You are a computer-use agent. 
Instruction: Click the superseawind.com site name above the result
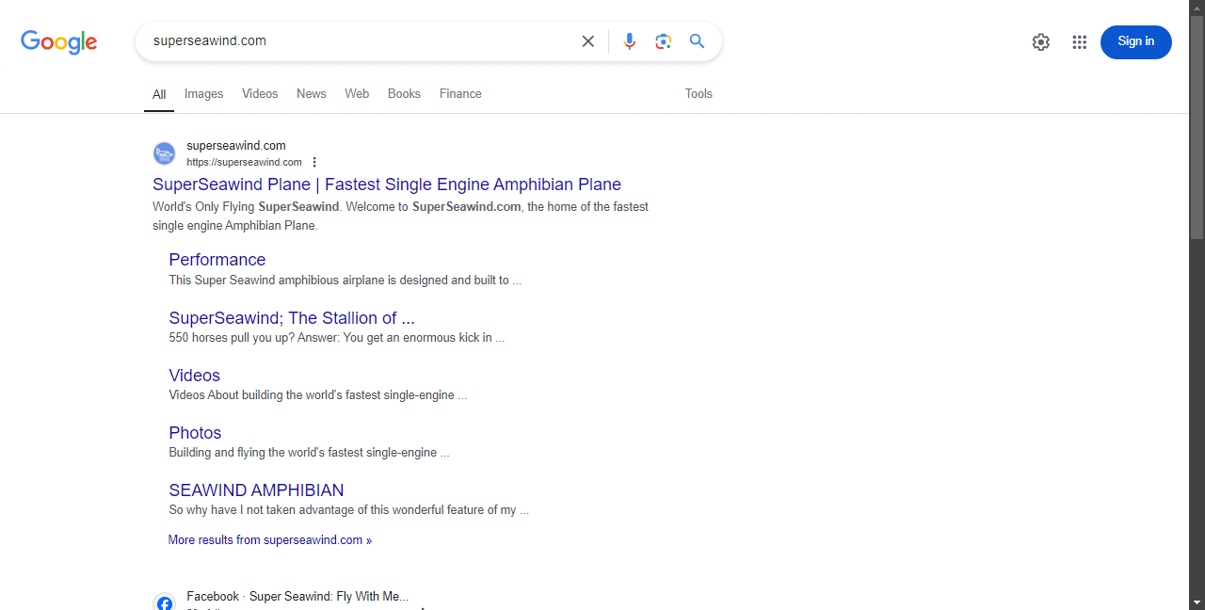tap(236, 146)
